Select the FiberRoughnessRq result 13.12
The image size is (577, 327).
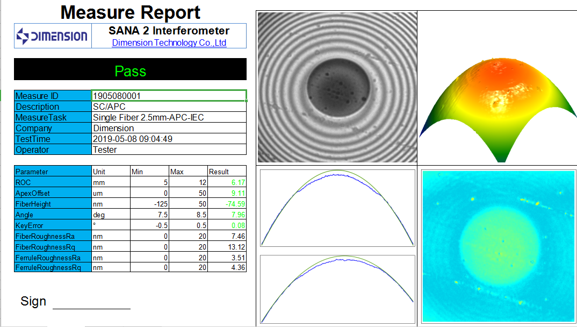click(x=227, y=246)
